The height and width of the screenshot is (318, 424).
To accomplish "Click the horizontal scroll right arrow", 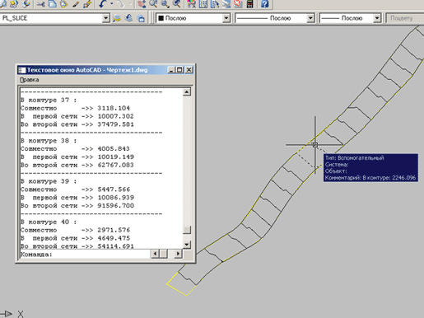I will click(x=178, y=254).
